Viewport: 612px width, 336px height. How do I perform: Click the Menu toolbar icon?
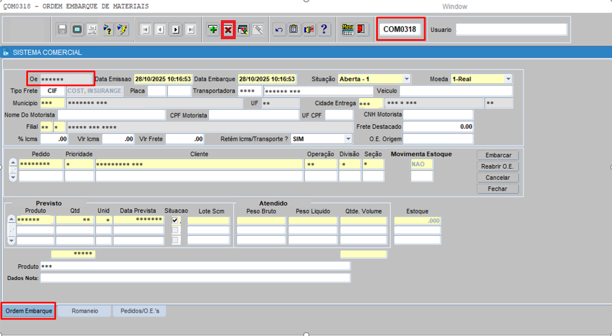coord(348,29)
